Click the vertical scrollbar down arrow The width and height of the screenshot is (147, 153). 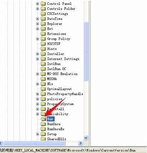(86, 138)
